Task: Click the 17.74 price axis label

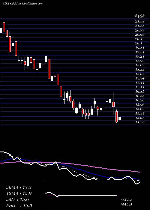Action: pos(140,79)
